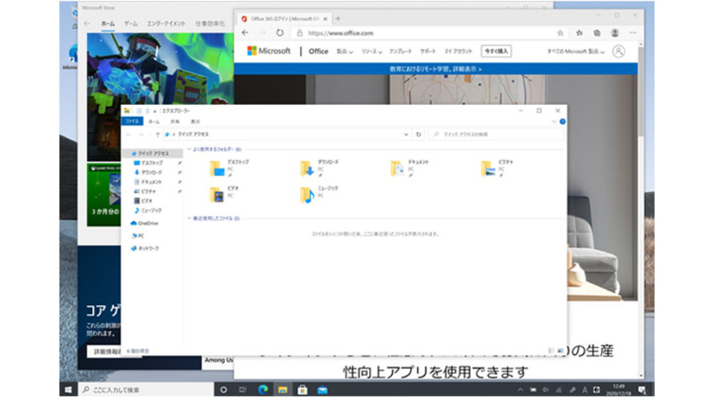The width and height of the screenshot is (713, 400).
Task: Expand すべての Microsoft 製品 dropdown
Action: click(575, 51)
